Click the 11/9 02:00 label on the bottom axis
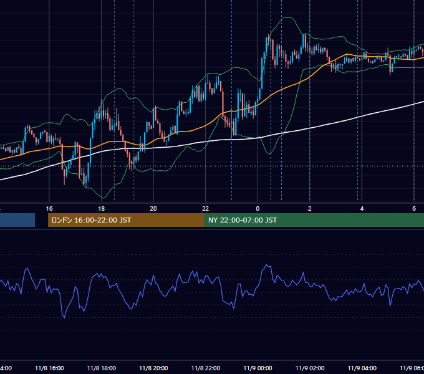The height and width of the screenshot is (374, 424). coord(310,368)
